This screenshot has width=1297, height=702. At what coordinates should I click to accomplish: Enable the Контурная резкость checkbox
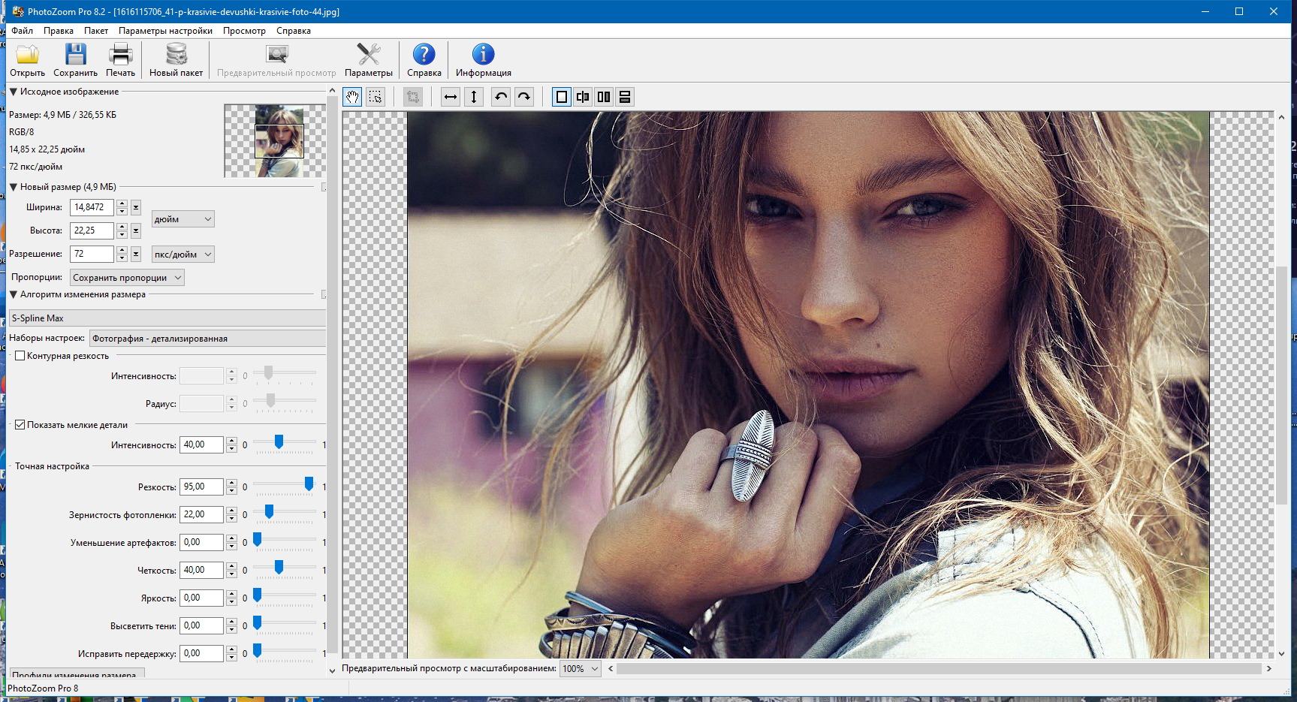coord(20,356)
